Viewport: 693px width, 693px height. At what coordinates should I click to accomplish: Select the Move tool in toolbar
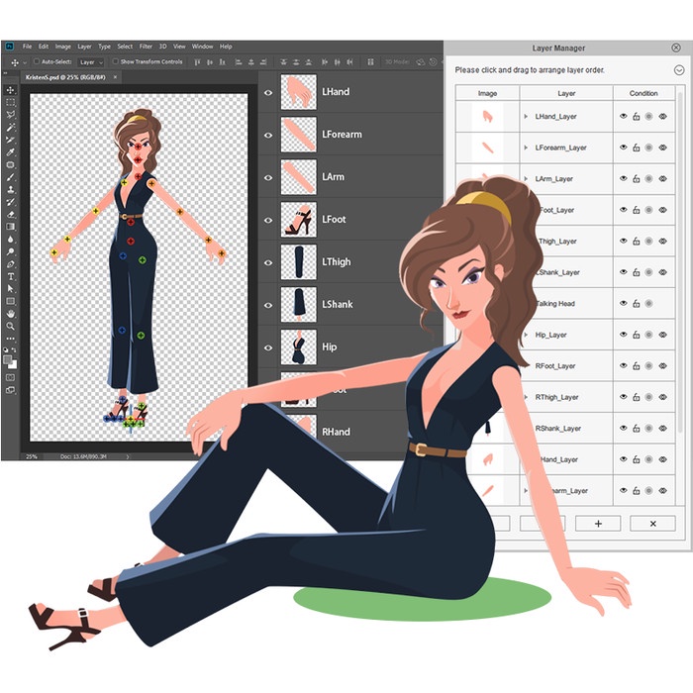click(x=11, y=89)
